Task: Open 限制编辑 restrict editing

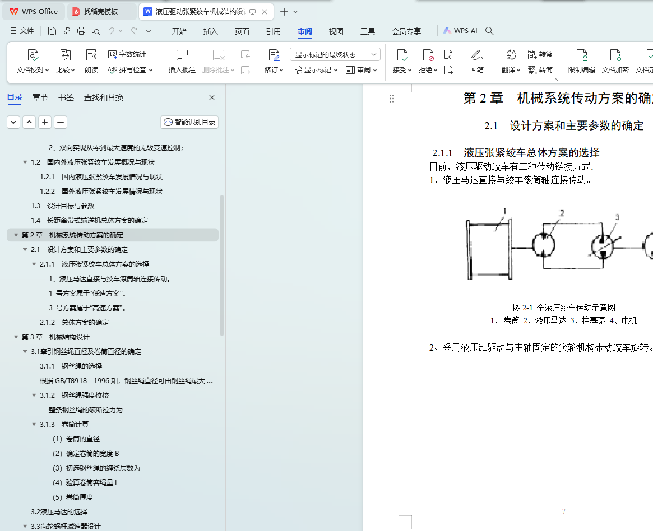Action: point(582,61)
